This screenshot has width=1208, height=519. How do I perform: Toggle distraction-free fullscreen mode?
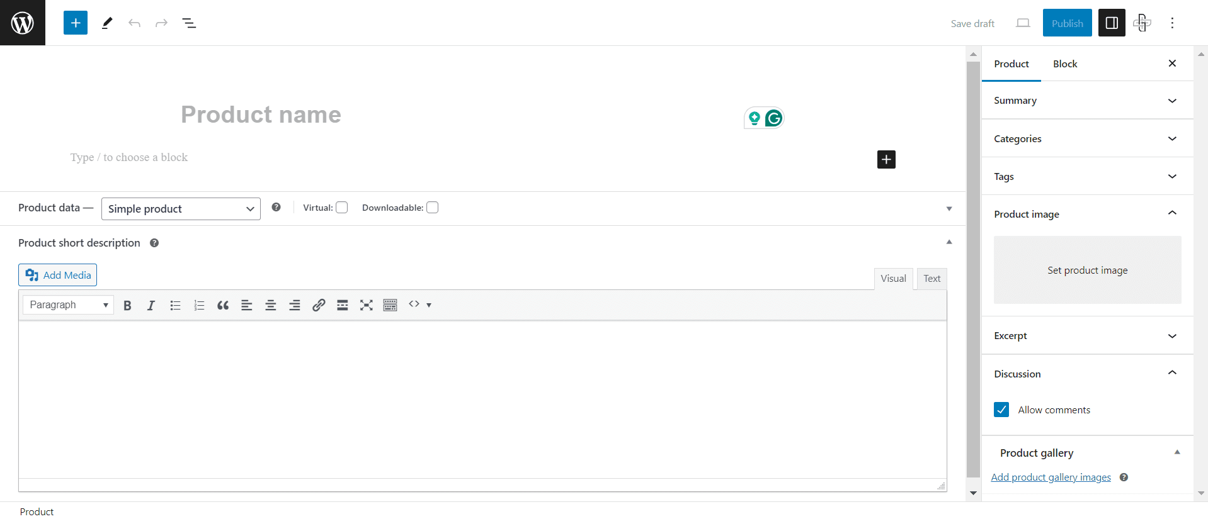367,305
